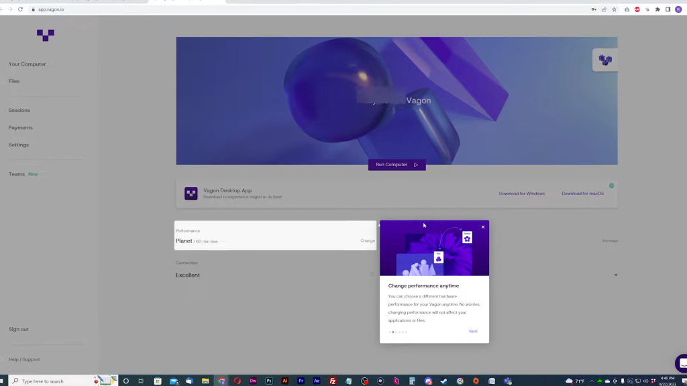
Task: Open the Chrome profile avatar
Action: tap(678, 9)
